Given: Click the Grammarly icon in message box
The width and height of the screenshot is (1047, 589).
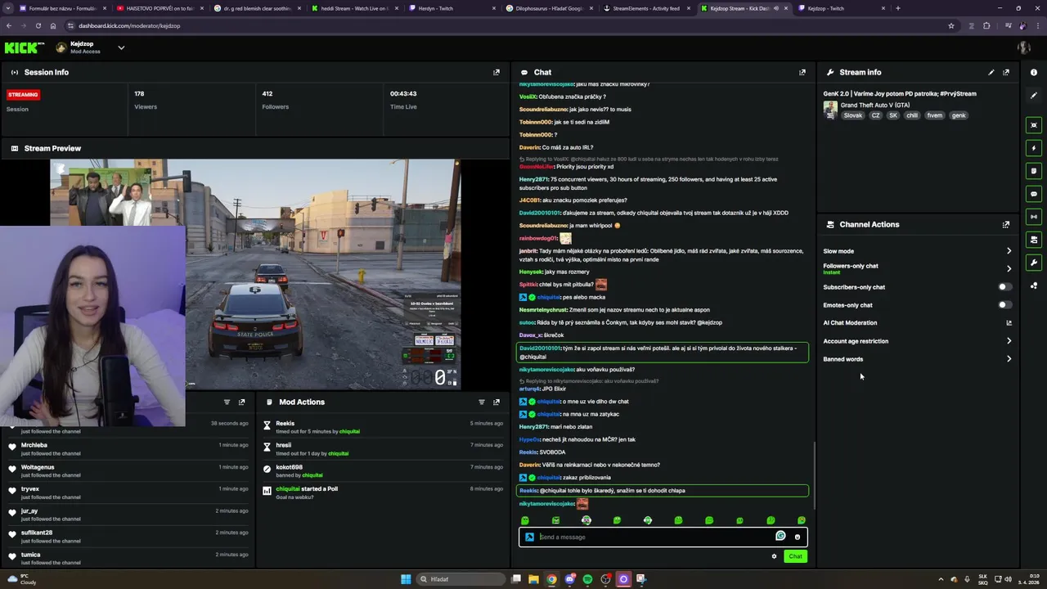Looking at the screenshot, I should pos(780,536).
